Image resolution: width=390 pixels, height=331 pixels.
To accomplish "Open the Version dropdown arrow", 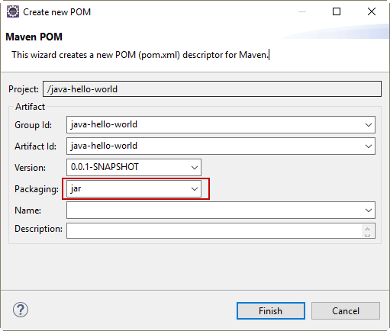I will coord(195,168).
